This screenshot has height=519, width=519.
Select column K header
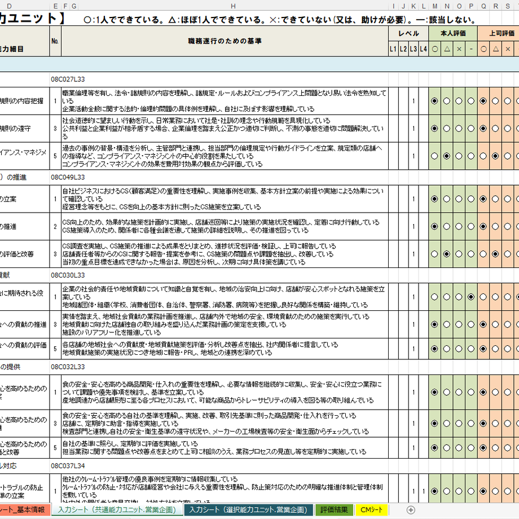[x=414, y=6]
